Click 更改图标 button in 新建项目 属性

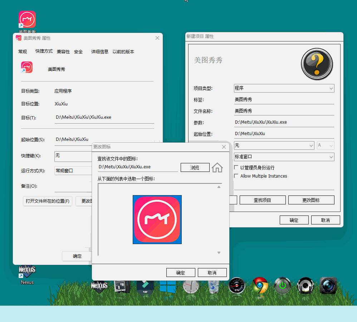[x=311, y=200]
